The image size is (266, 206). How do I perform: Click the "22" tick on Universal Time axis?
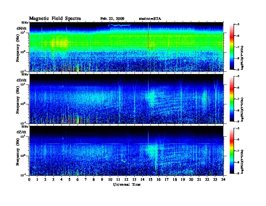coord(207,179)
